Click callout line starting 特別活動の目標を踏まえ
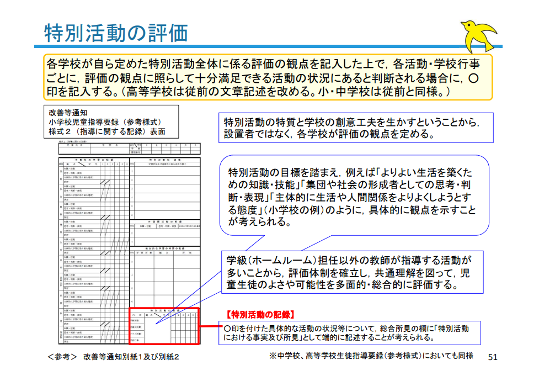539x381 pixels. pyautogui.click(x=350, y=172)
